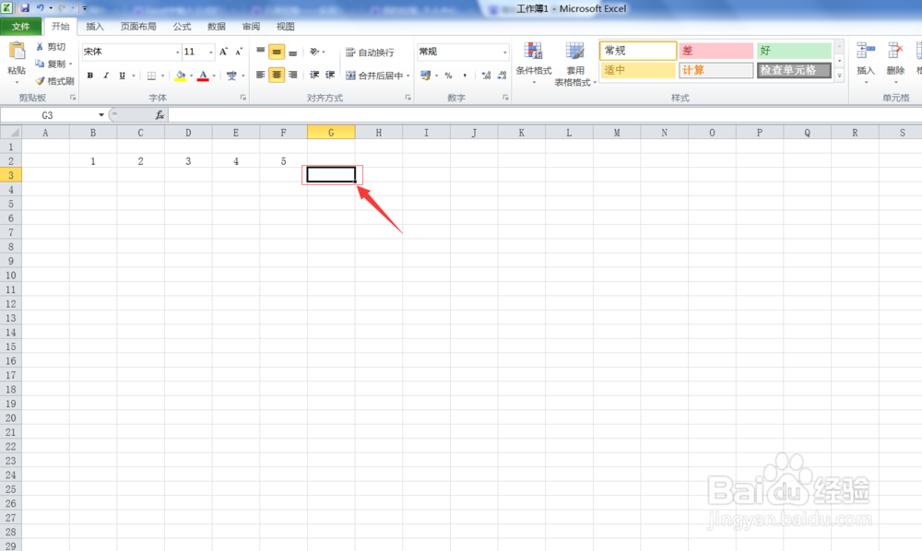Screen dimensions: 922x551
Task: Click Wrap Text (自动换行)
Action: (x=370, y=53)
